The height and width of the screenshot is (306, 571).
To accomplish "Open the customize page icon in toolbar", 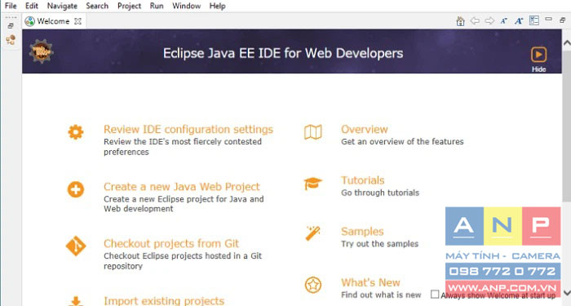I will coord(534,20).
